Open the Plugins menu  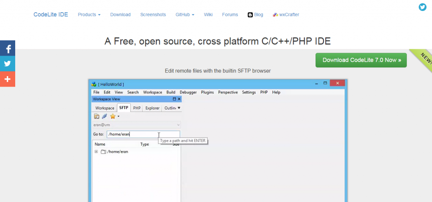click(207, 92)
